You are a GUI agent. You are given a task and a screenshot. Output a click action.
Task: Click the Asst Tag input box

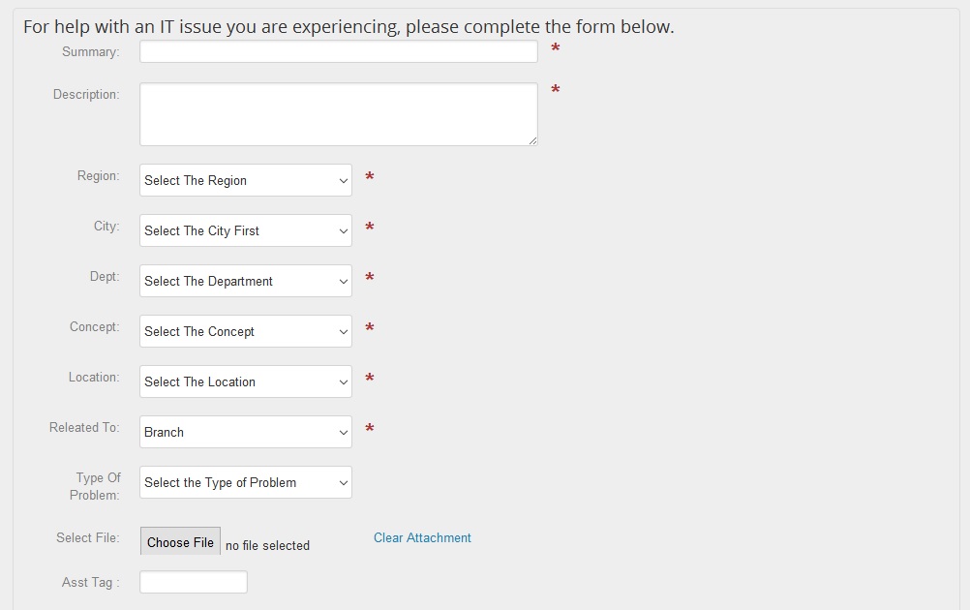(193, 581)
